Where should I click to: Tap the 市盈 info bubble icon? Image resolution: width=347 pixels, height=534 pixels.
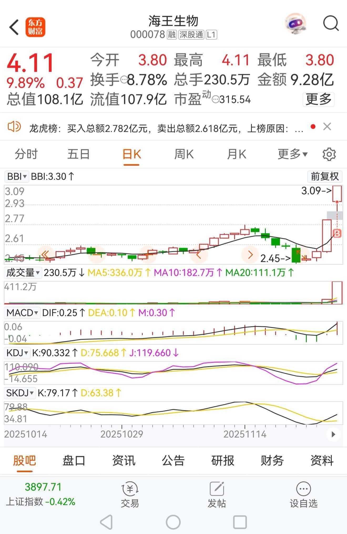(x=216, y=100)
